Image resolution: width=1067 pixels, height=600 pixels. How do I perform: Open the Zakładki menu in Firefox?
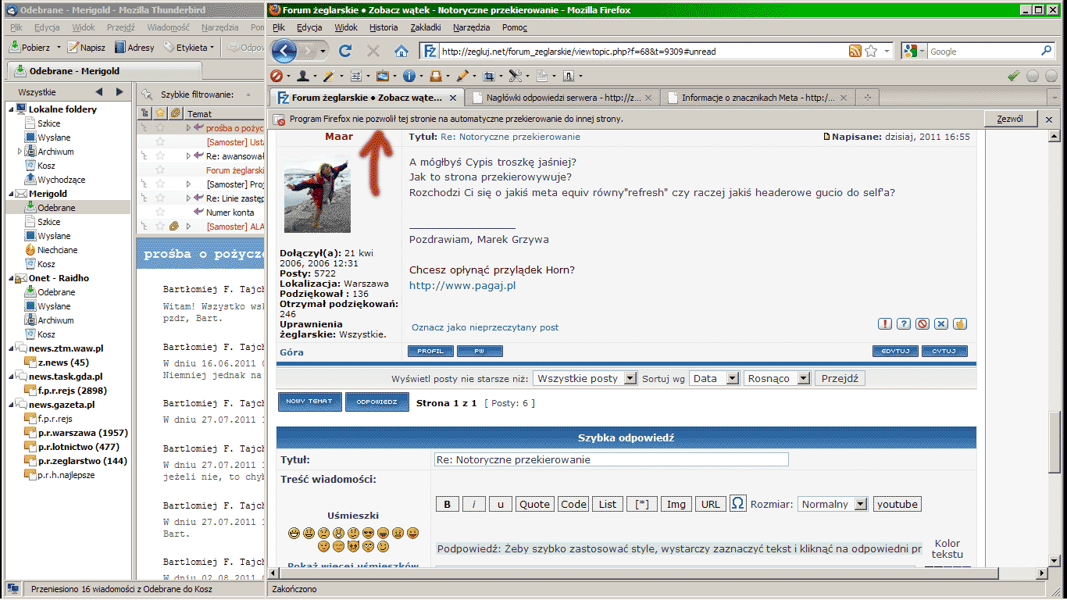point(426,27)
